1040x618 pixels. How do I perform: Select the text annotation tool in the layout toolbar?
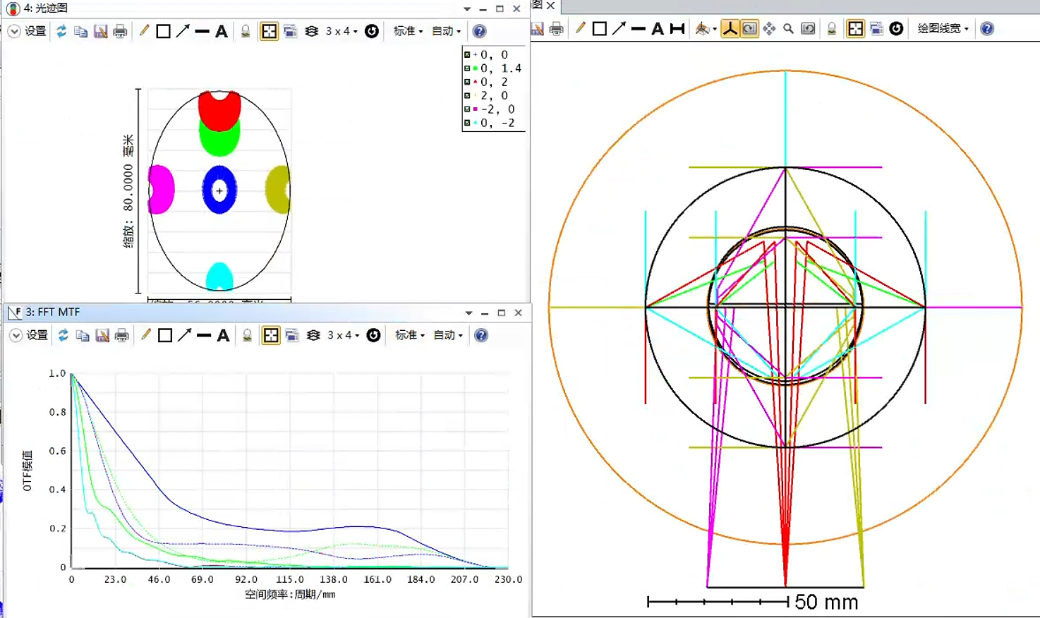click(658, 29)
